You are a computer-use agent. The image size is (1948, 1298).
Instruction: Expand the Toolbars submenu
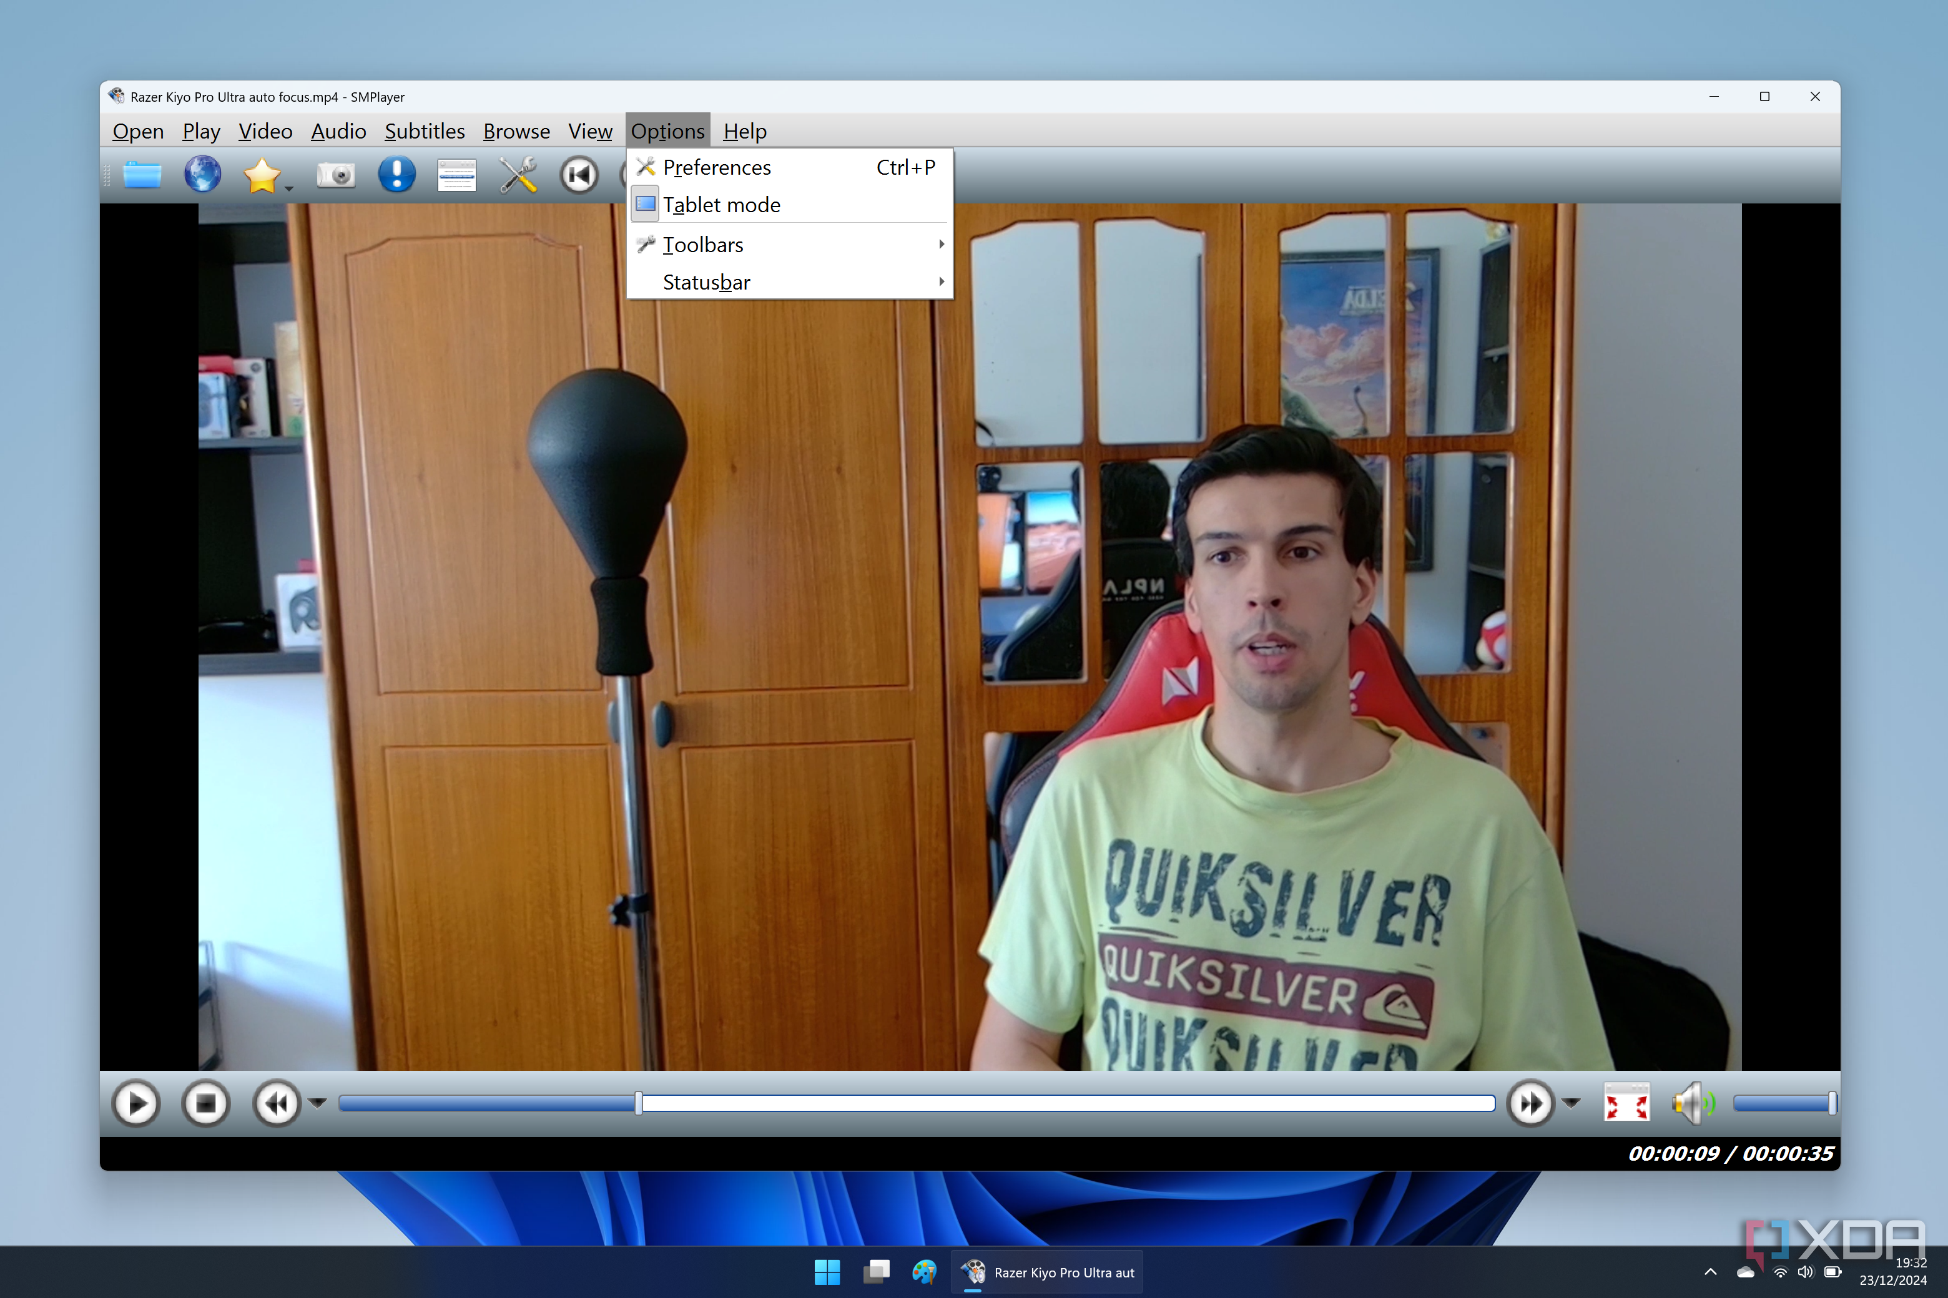click(789, 244)
